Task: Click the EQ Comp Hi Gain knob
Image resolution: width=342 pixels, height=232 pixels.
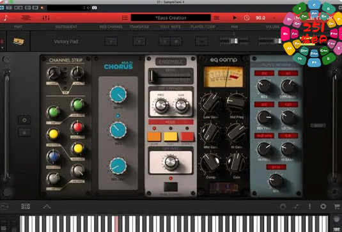Action: click(236, 133)
